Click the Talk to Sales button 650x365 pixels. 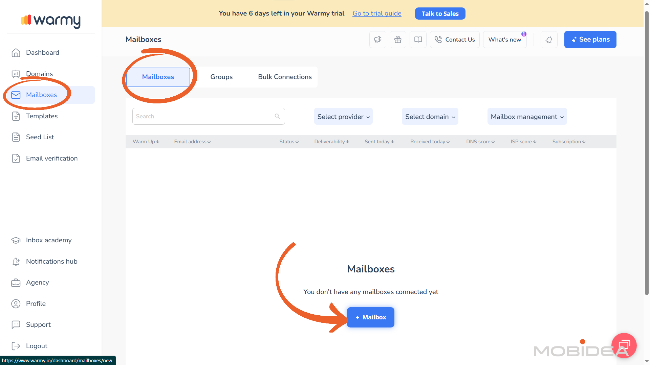point(440,14)
